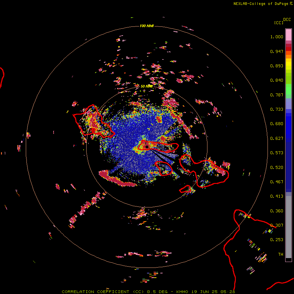Select the 0.253 value on the scale
294x294 pixels.
(x=277, y=240)
